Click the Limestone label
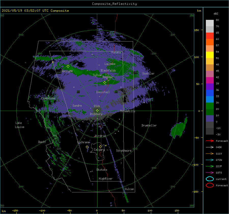229x214 pixels. (x=48, y=98)
